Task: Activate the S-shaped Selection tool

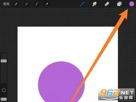Action: (37, 4)
